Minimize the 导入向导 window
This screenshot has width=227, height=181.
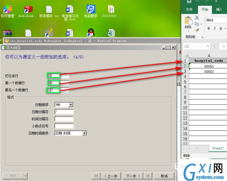click(x=164, y=48)
